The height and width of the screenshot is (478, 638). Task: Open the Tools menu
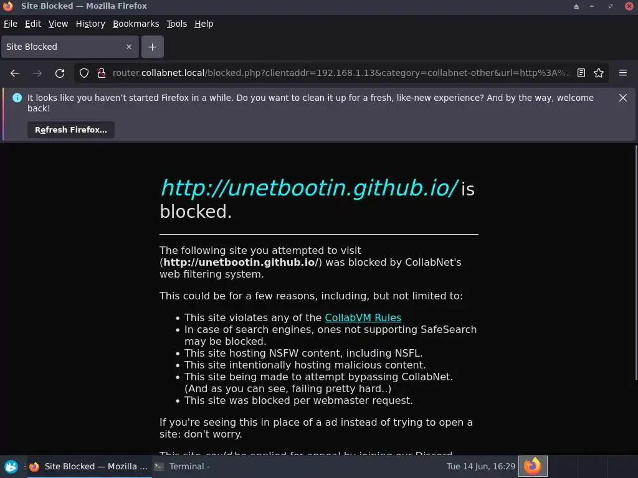coord(176,24)
